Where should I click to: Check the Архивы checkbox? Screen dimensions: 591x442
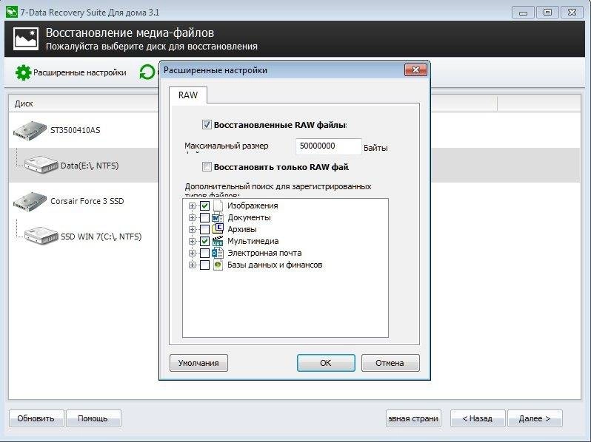[x=204, y=229]
